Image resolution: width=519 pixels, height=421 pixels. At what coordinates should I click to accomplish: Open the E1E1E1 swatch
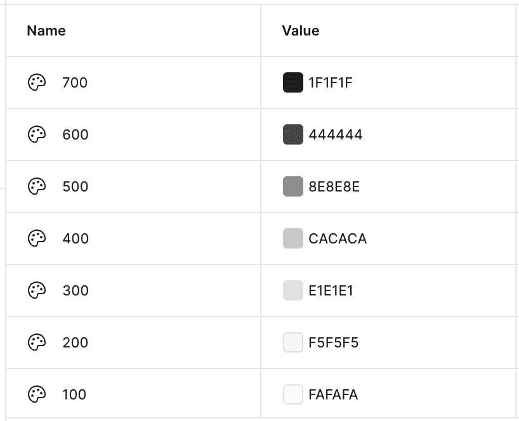coord(292,290)
